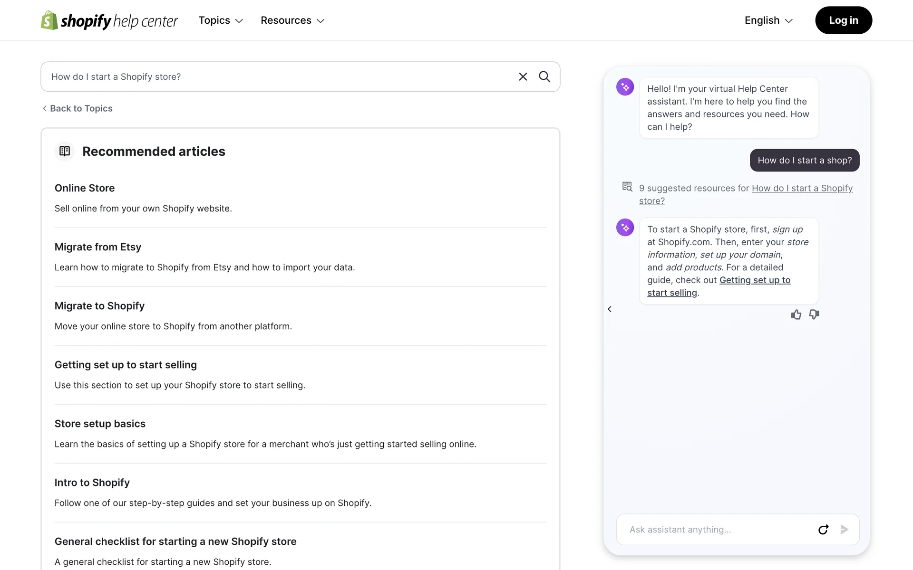
Task: Open the Topics dropdown menu
Action: 221,20
